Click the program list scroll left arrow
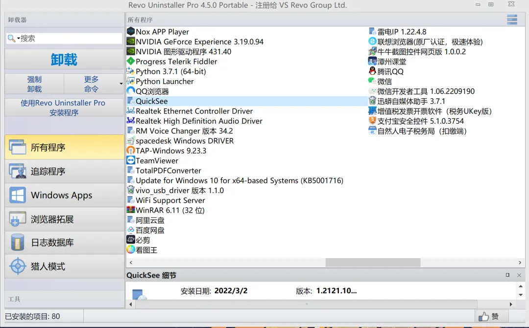This screenshot has height=328, width=529. pyautogui.click(x=131, y=262)
